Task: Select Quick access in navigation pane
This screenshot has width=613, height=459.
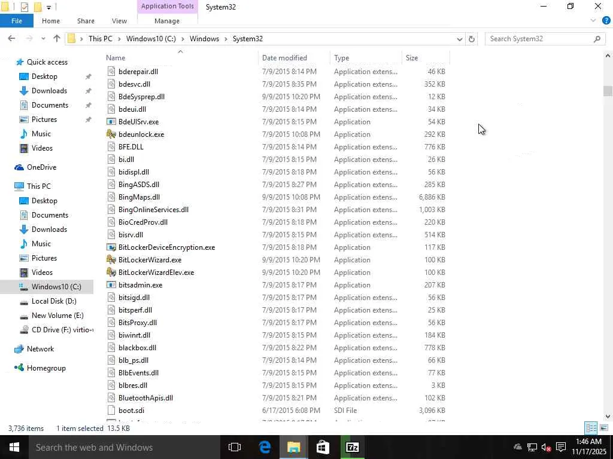Action: (47, 62)
